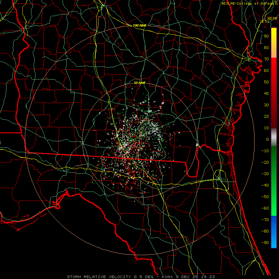The height and width of the screenshot is (279, 279).
Task: Pick the gray zero-velocity color bar segment
Action: click(274, 137)
